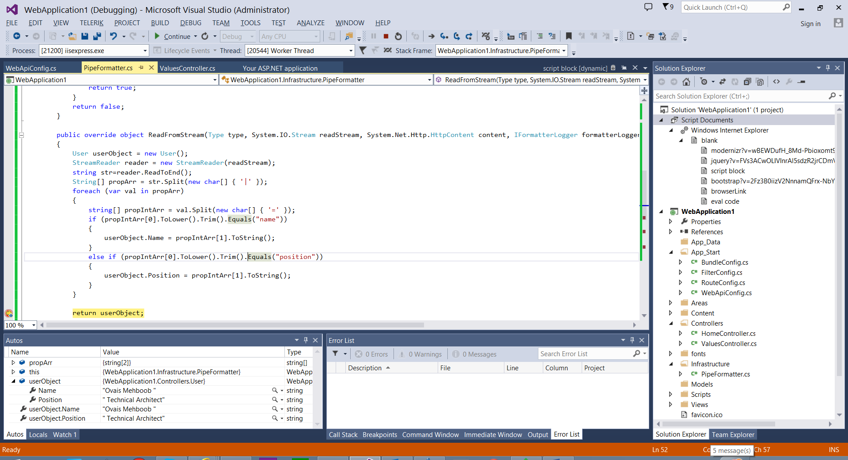Click the Preview Selected Items icon
The height and width of the screenshot is (460, 848).
pyautogui.click(x=802, y=82)
